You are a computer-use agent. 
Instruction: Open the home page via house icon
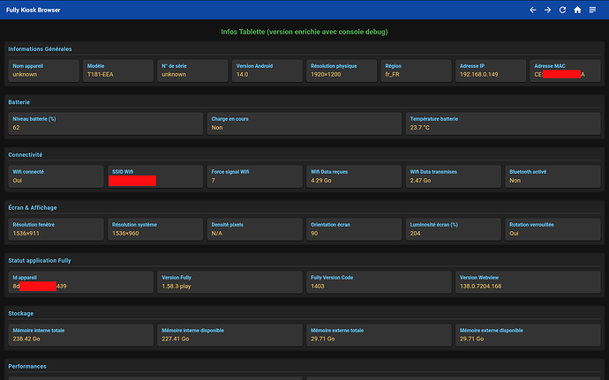(x=577, y=10)
